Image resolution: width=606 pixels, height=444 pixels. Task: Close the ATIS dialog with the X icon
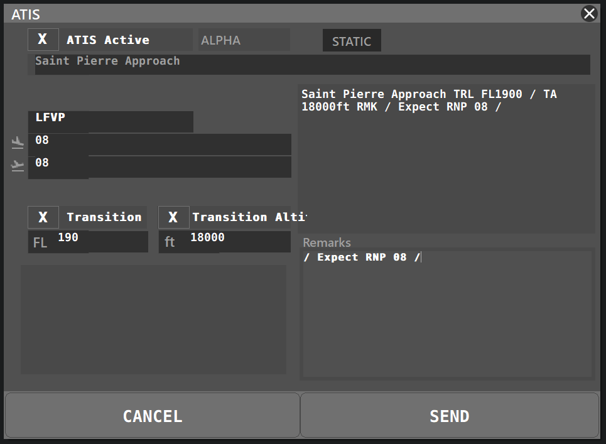[589, 14]
